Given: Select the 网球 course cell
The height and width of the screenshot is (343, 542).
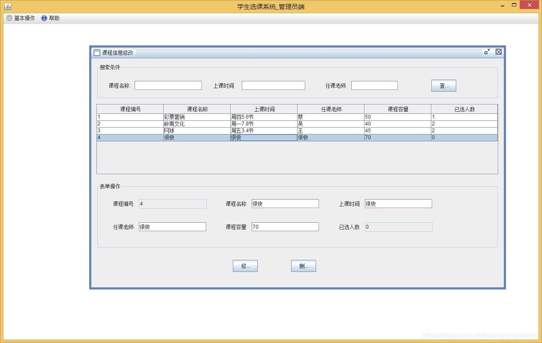Looking at the screenshot, I should tap(197, 131).
